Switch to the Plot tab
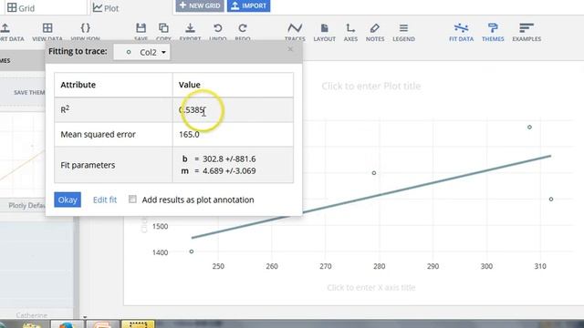584x328 pixels. coord(106,7)
